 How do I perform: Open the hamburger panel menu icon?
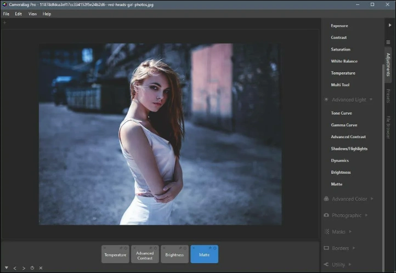[388, 42]
